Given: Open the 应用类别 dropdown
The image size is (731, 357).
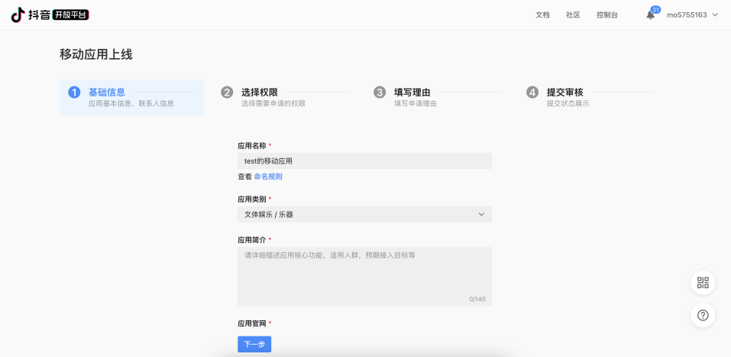Looking at the screenshot, I should click(364, 214).
